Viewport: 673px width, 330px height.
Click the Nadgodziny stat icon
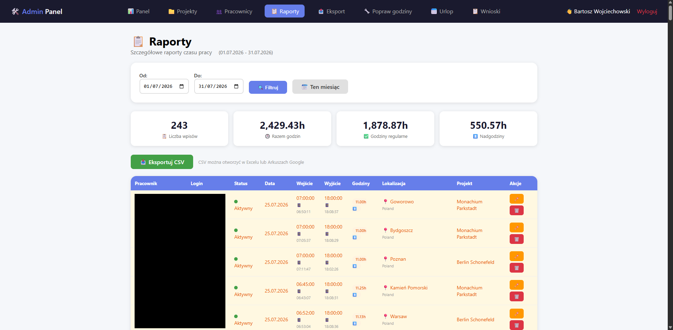tap(475, 136)
